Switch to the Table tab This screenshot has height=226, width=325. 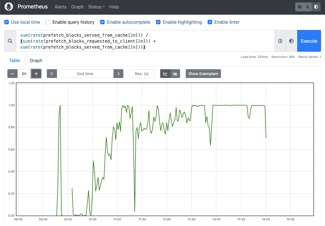(14, 60)
